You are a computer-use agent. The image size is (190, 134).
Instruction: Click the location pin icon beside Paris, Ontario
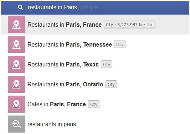[16, 84]
